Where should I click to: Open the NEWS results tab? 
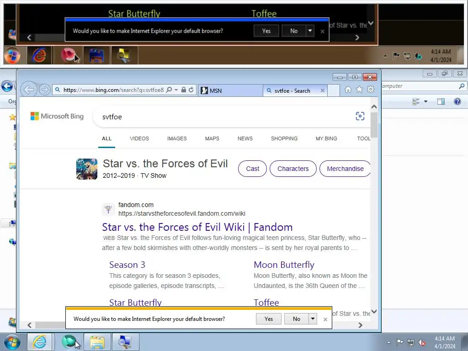pyautogui.click(x=245, y=138)
